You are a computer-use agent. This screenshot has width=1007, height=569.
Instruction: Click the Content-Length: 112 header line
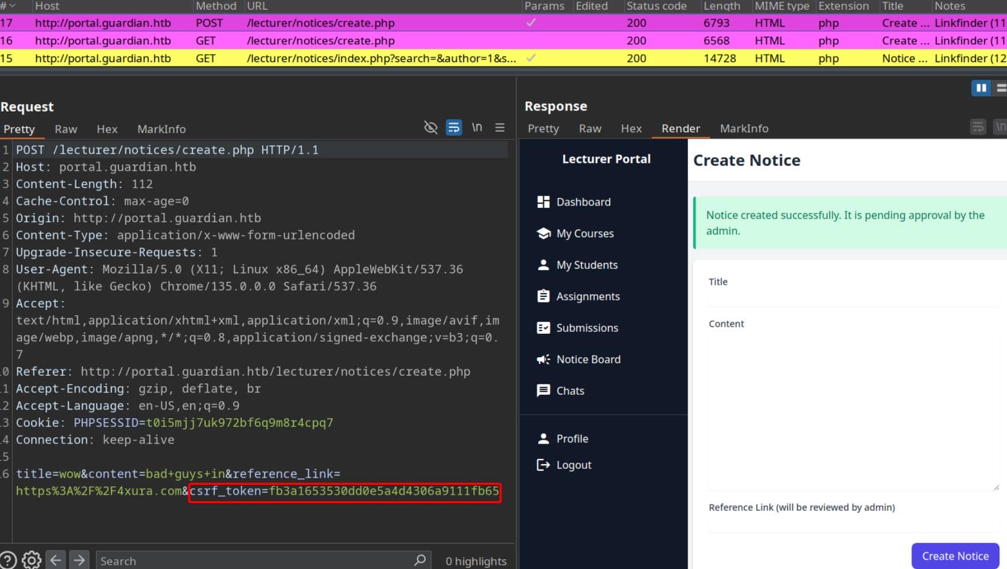pos(84,184)
